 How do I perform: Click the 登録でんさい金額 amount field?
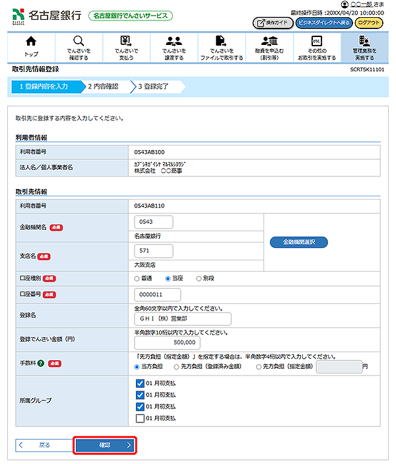tap(167, 343)
